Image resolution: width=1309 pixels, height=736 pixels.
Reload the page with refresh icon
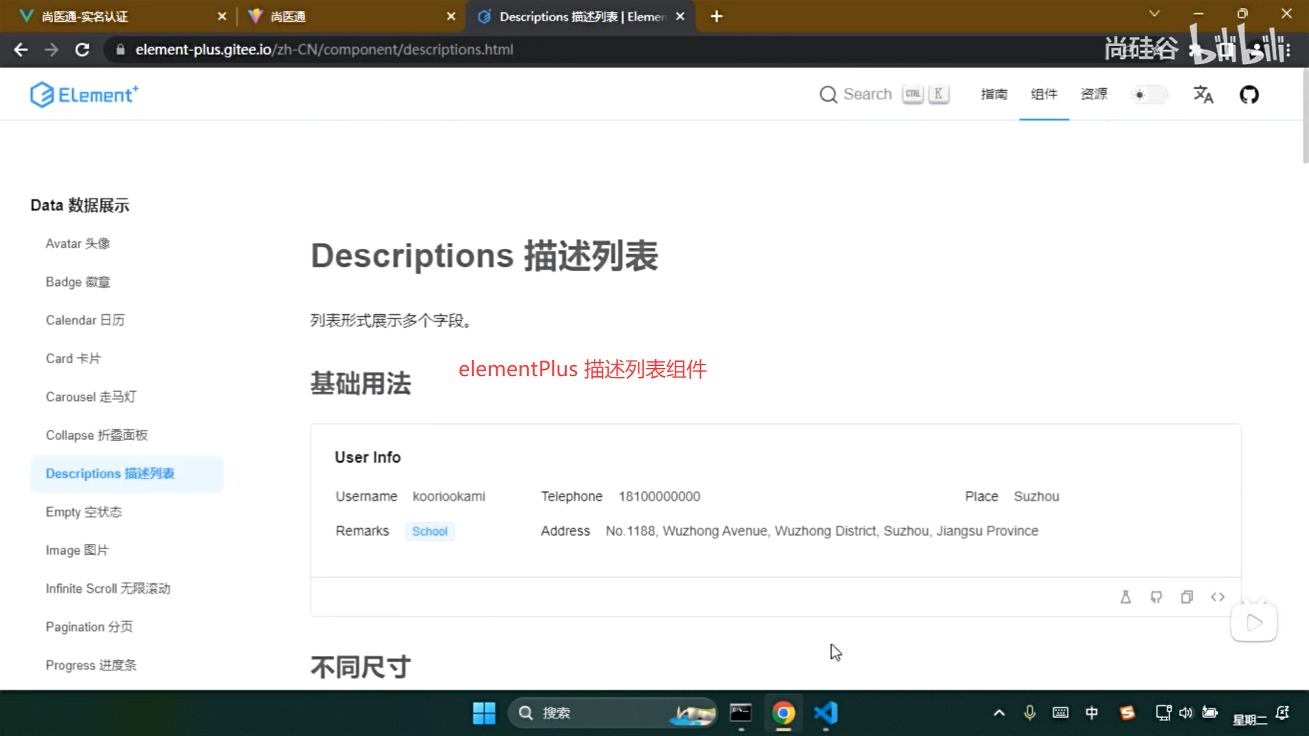click(82, 50)
